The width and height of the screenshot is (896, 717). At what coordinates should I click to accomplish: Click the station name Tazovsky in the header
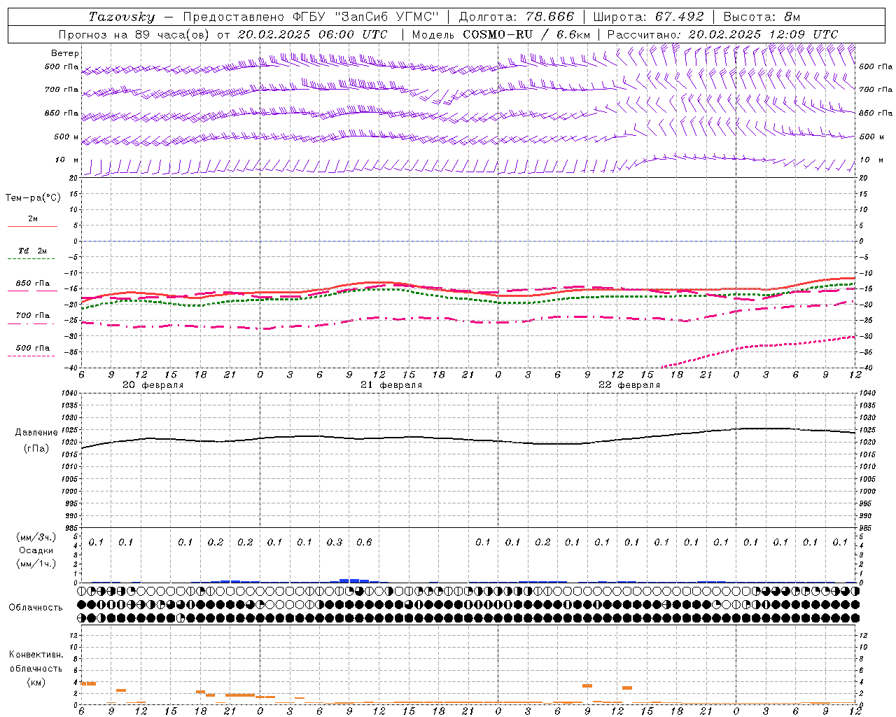pyautogui.click(x=121, y=17)
